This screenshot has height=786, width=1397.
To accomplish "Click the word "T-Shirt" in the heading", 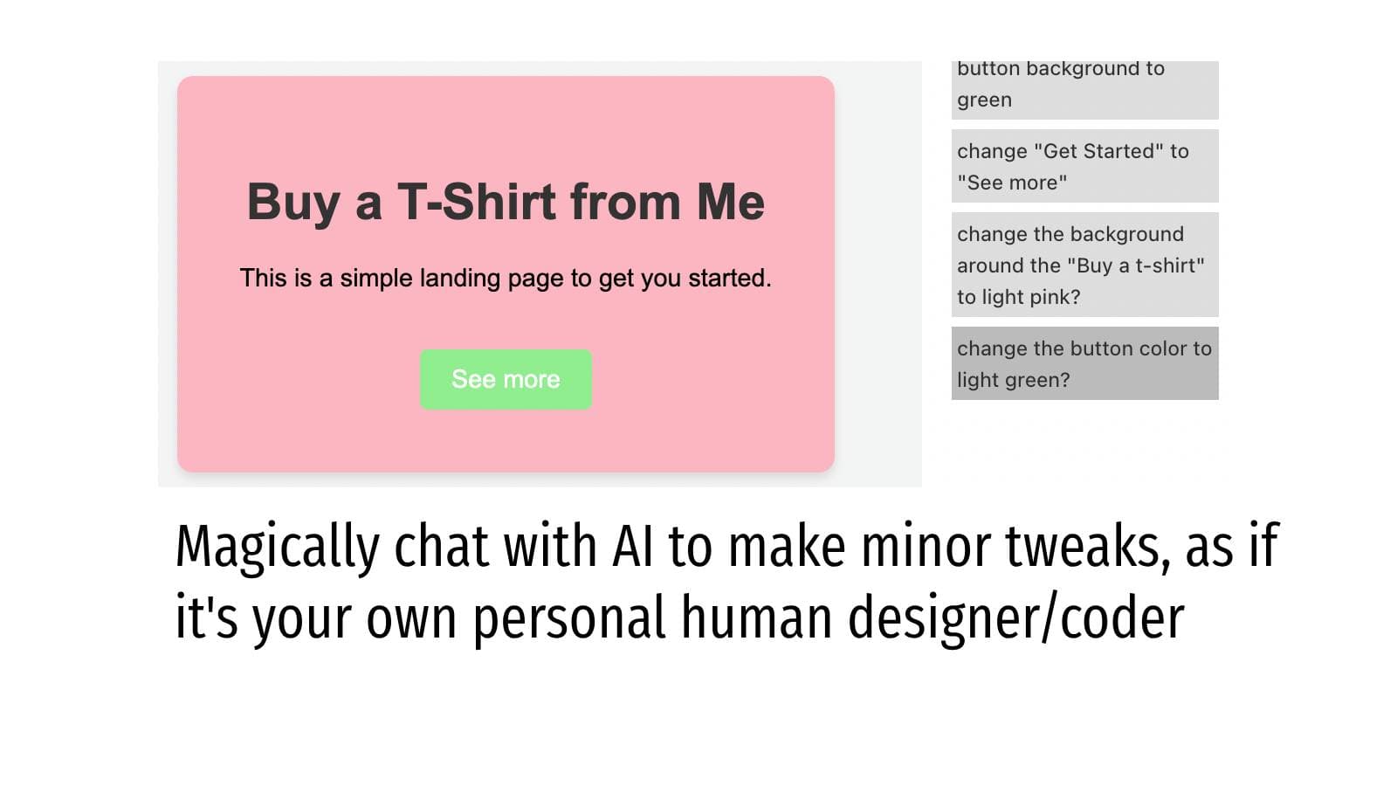I will pos(477,202).
